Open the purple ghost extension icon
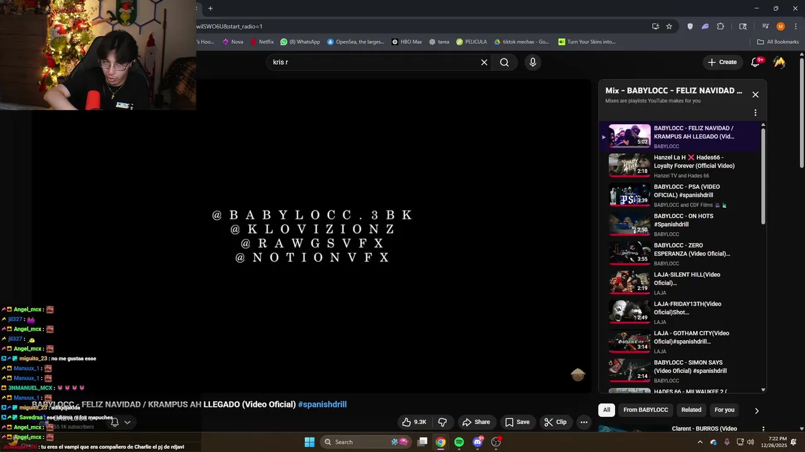This screenshot has width=805, height=452. pyautogui.click(x=705, y=26)
